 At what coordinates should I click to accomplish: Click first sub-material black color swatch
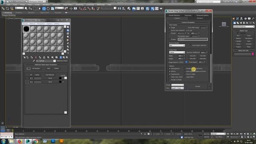60,78
